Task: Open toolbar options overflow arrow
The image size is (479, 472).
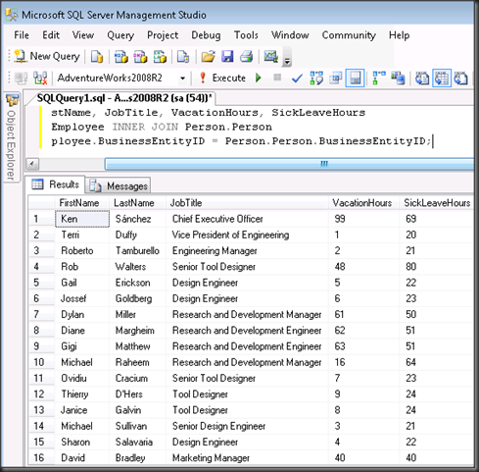Action: pos(287,58)
